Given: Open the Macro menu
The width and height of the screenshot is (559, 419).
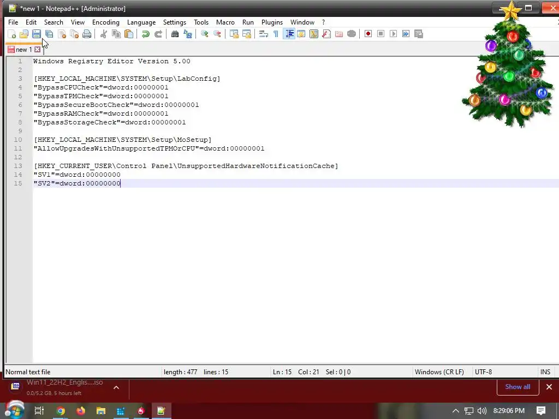Looking at the screenshot, I should [225, 22].
